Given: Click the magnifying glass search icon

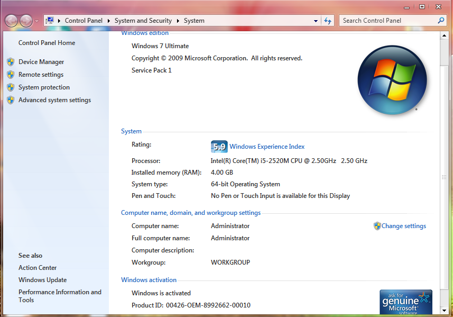Looking at the screenshot, I should tap(441, 21).
